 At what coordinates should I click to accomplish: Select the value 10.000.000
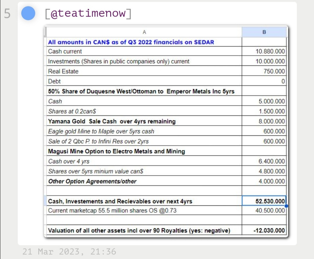pos(270,61)
